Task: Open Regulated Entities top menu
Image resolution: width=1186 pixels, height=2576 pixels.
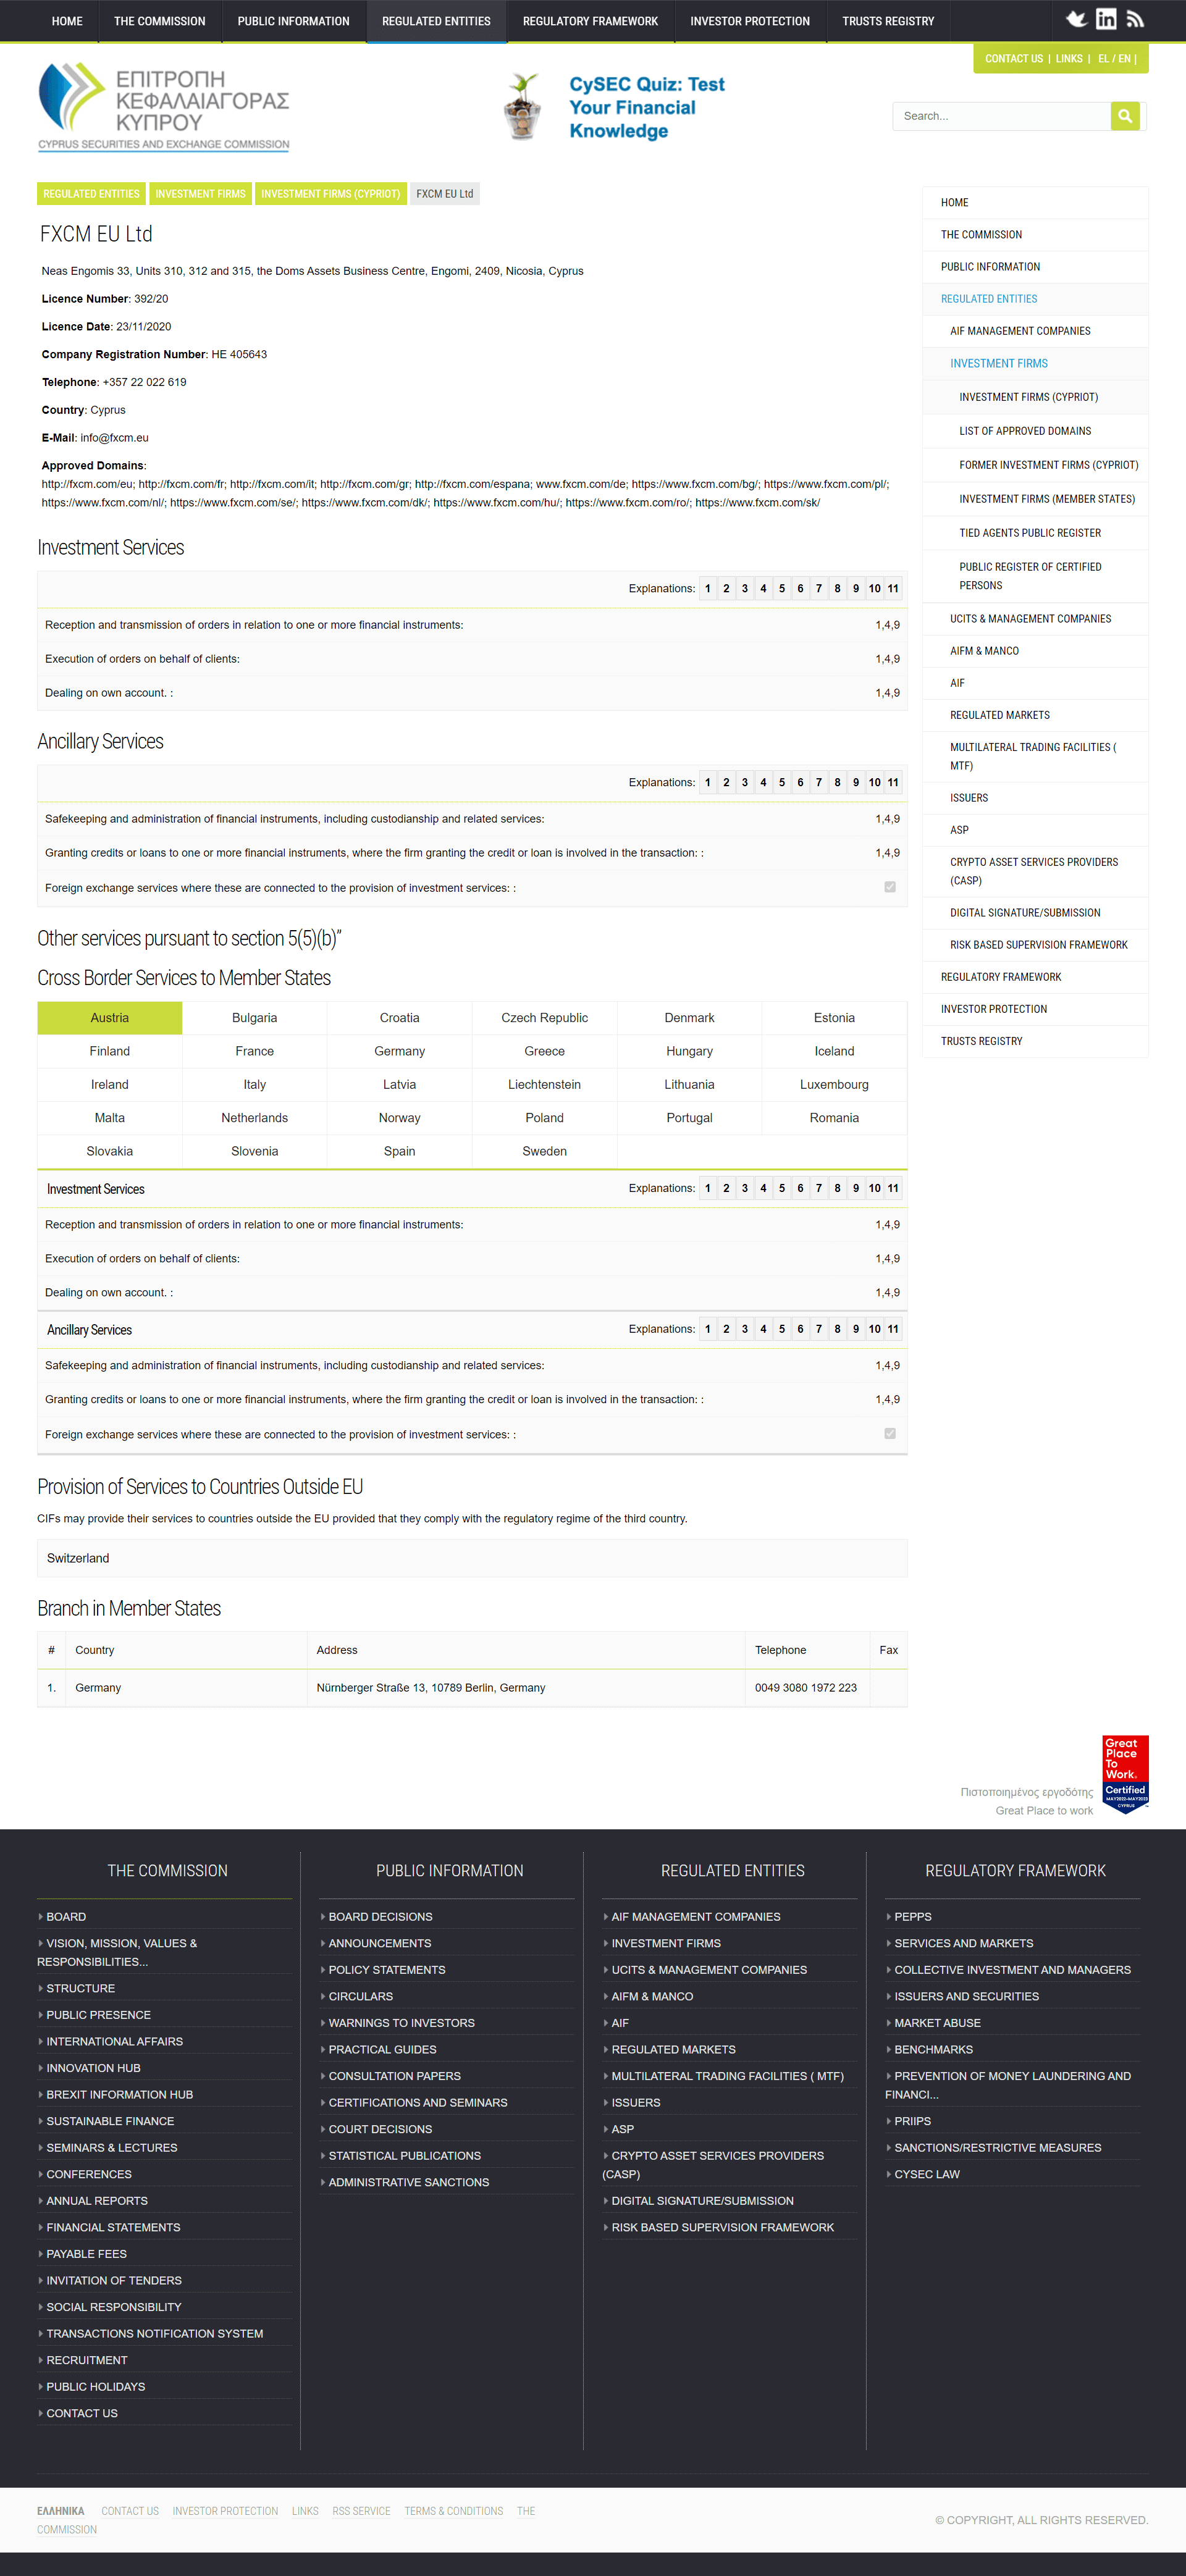Action: (x=436, y=21)
